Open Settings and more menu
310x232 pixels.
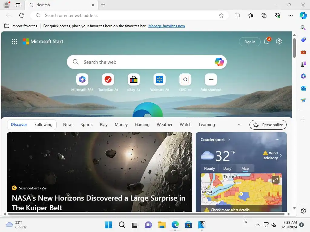(290, 15)
